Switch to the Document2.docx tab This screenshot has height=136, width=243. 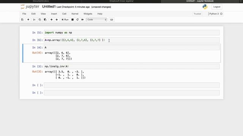pyautogui.click(x=41, y=1)
